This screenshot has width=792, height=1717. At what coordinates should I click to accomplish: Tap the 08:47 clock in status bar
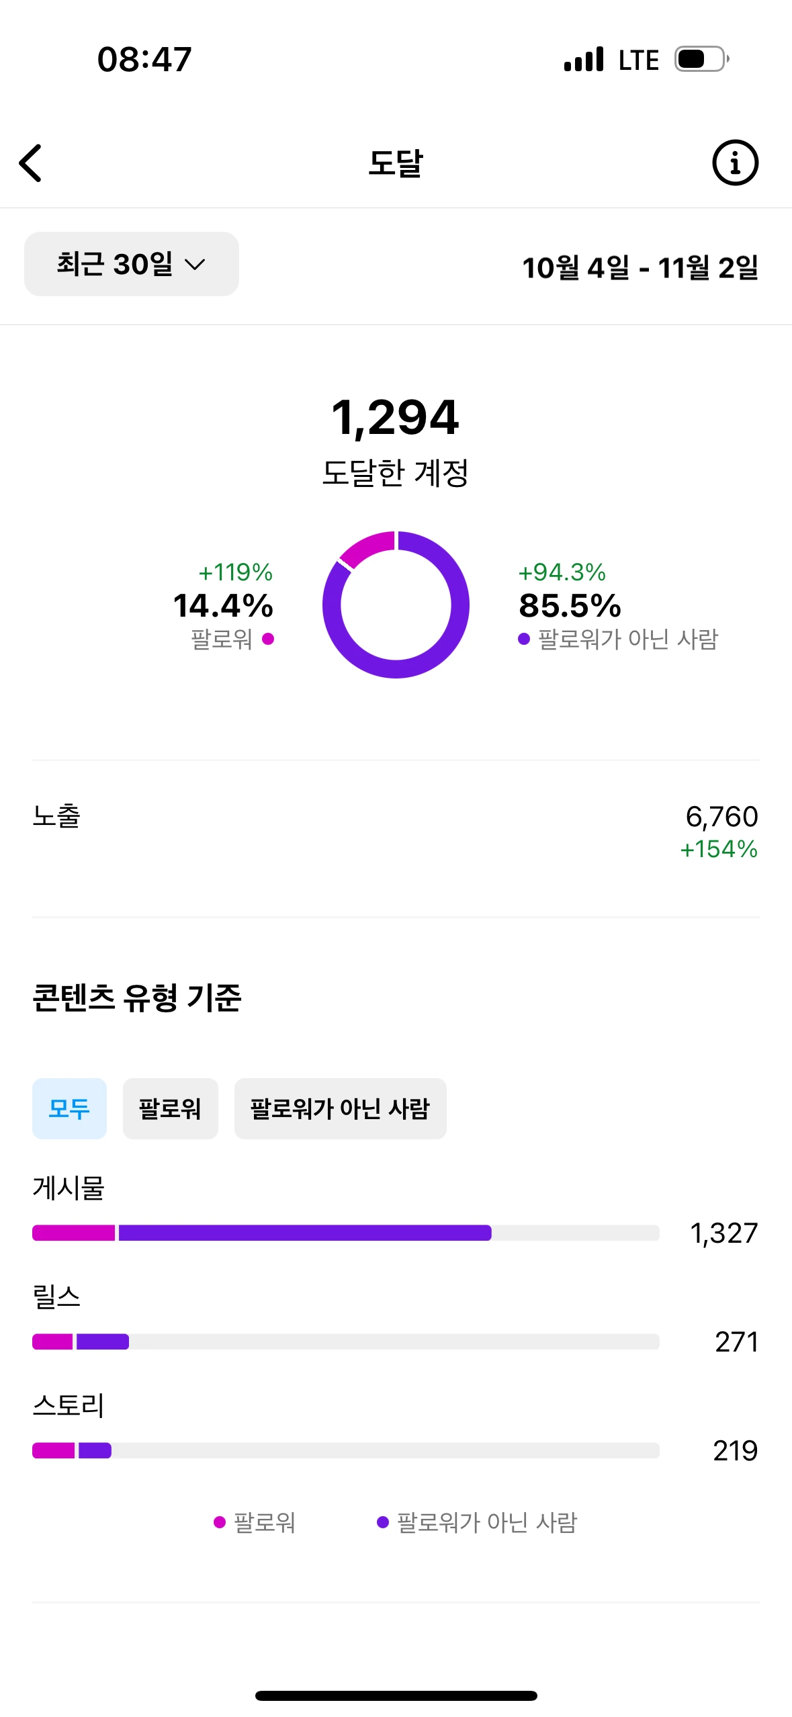144,60
